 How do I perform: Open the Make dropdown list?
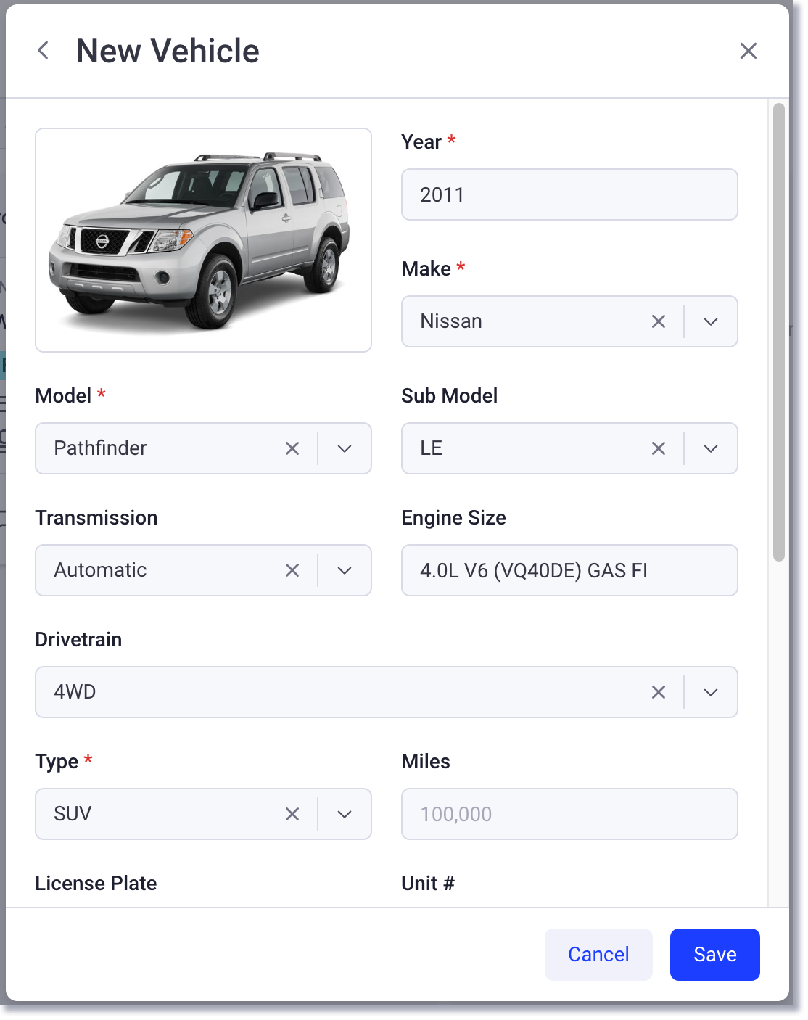click(x=710, y=321)
